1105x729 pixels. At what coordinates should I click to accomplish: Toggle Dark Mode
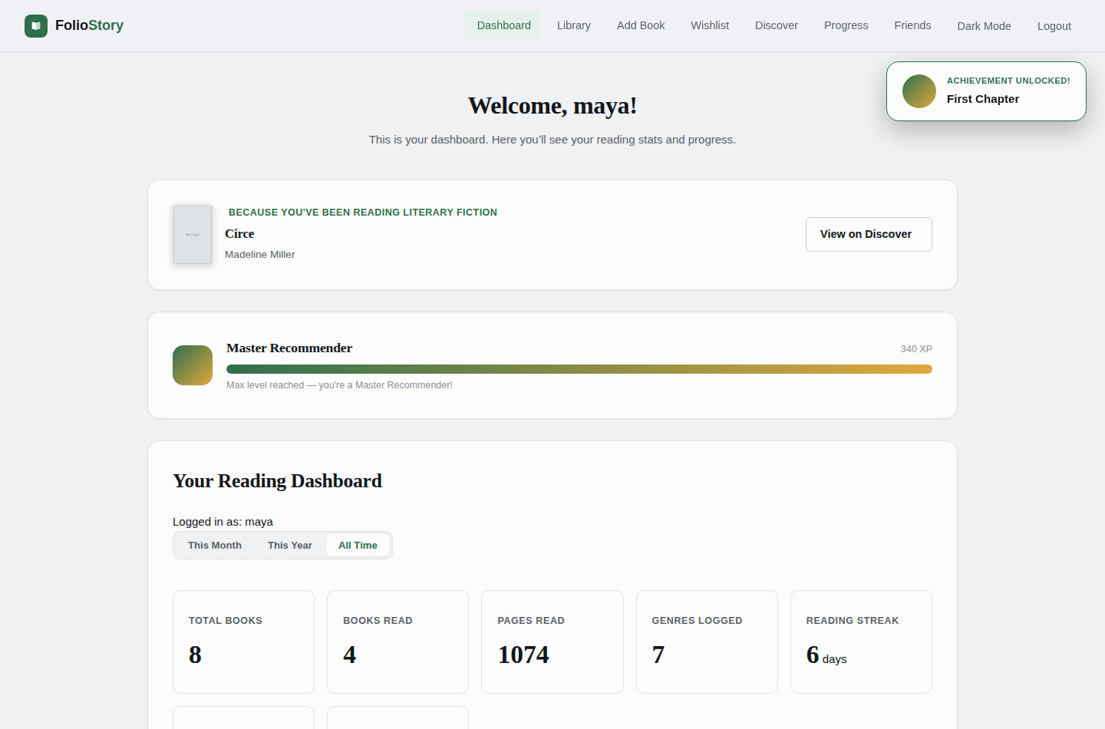point(984,26)
